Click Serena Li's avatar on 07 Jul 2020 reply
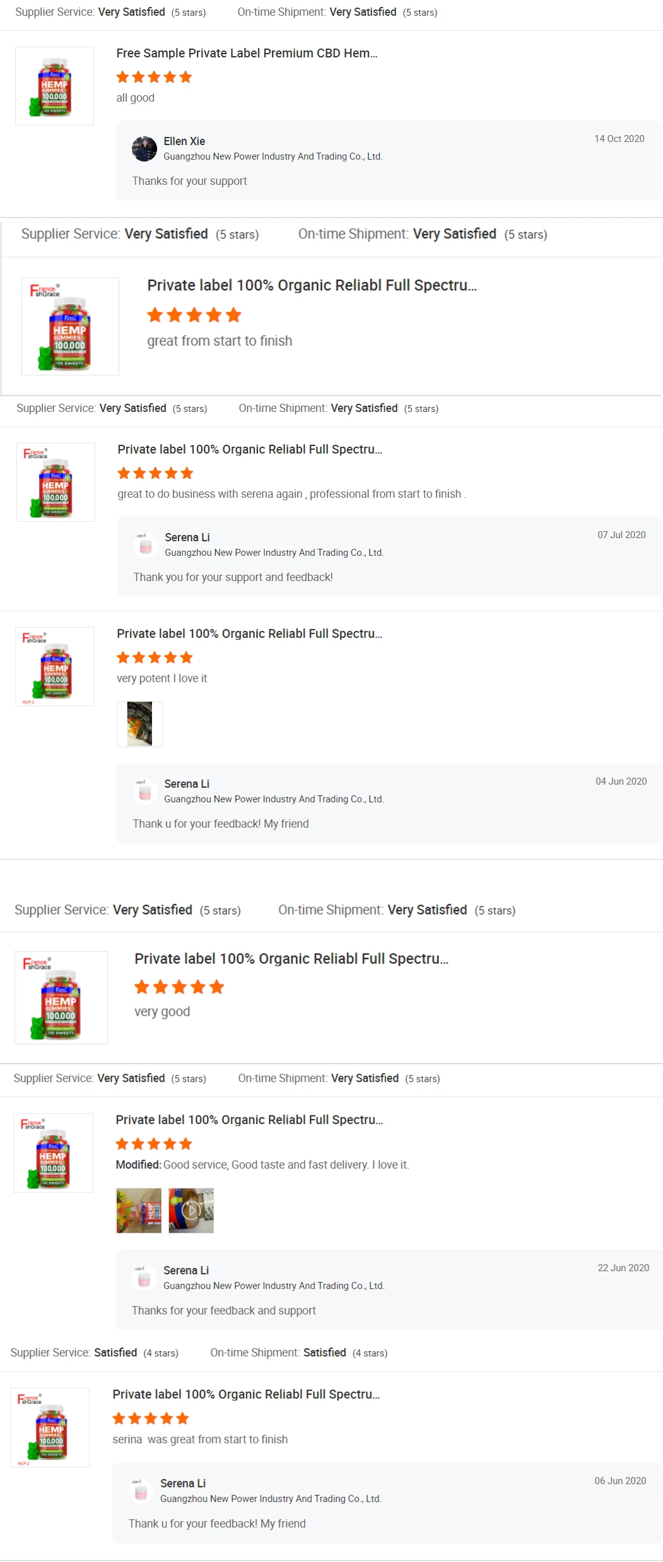Viewport: 663px width, 1562px height. (x=145, y=544)
